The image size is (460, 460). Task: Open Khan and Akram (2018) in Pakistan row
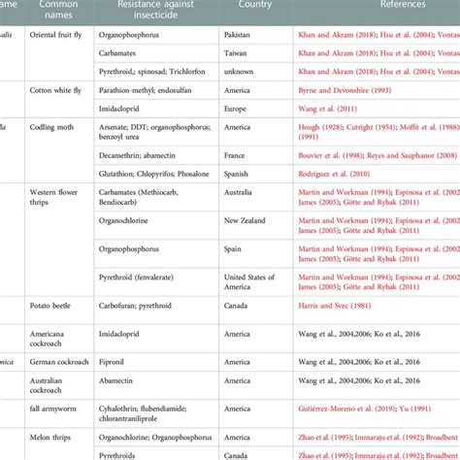tap(337, 35)
